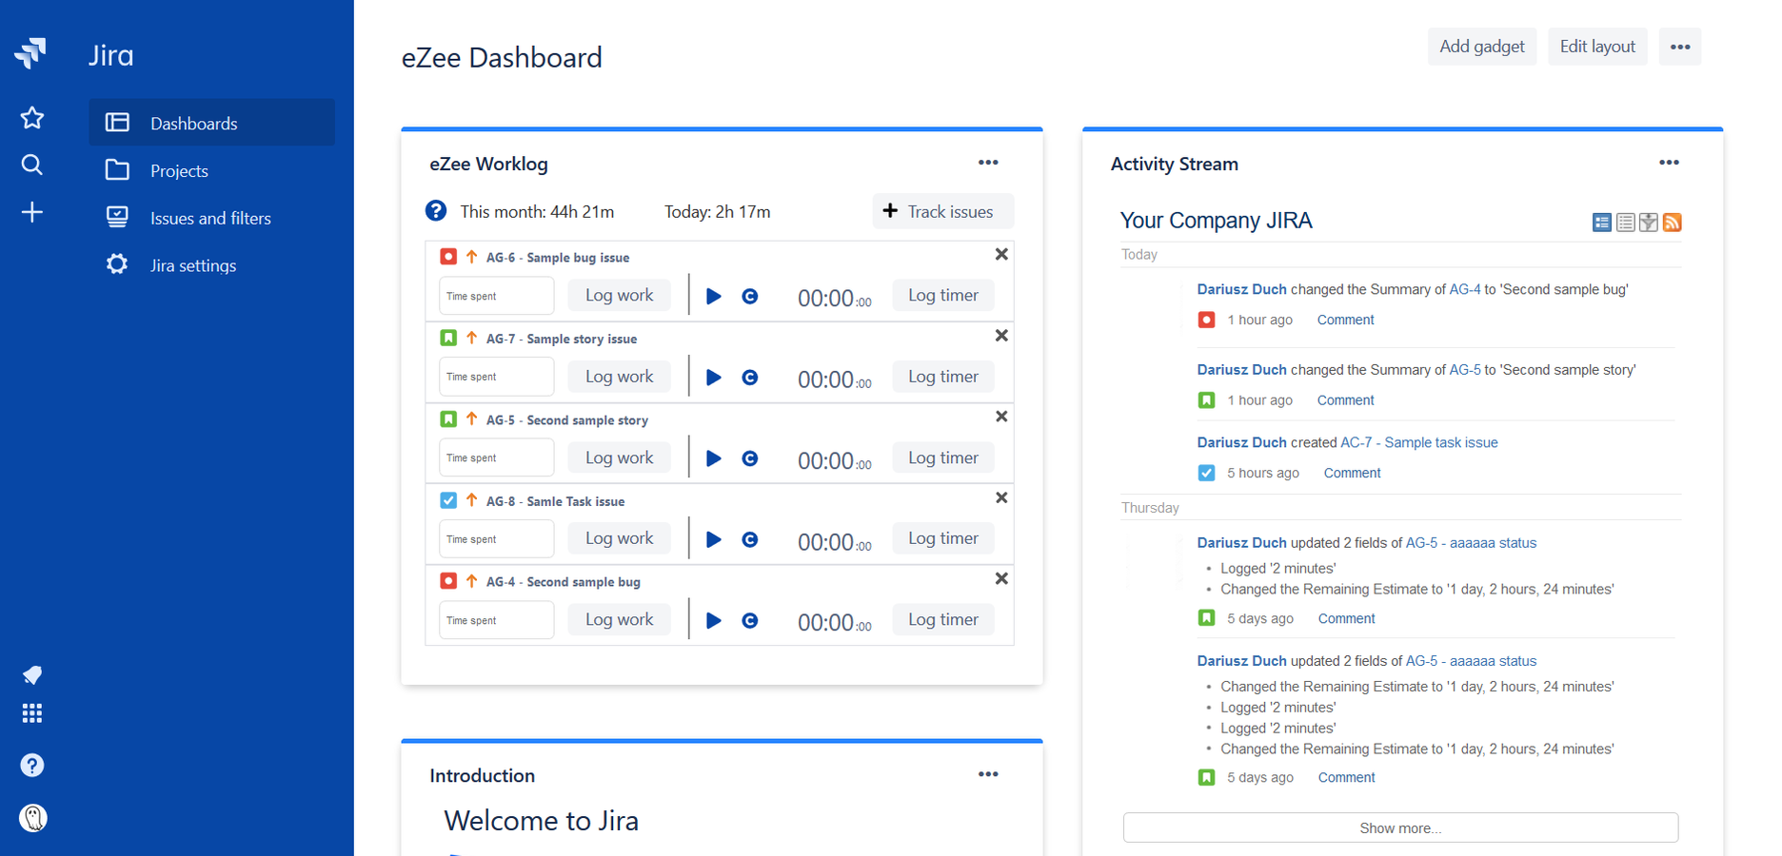Start timer for AG-6 Sample bug issue
This screenshot has height=856, width=1782.
point(714,297)
